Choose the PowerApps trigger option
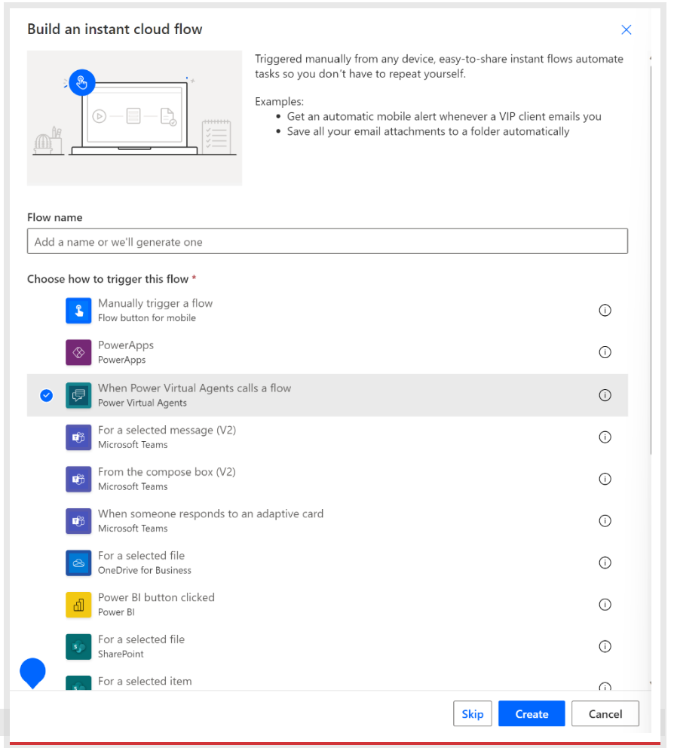 click(327, 353)
